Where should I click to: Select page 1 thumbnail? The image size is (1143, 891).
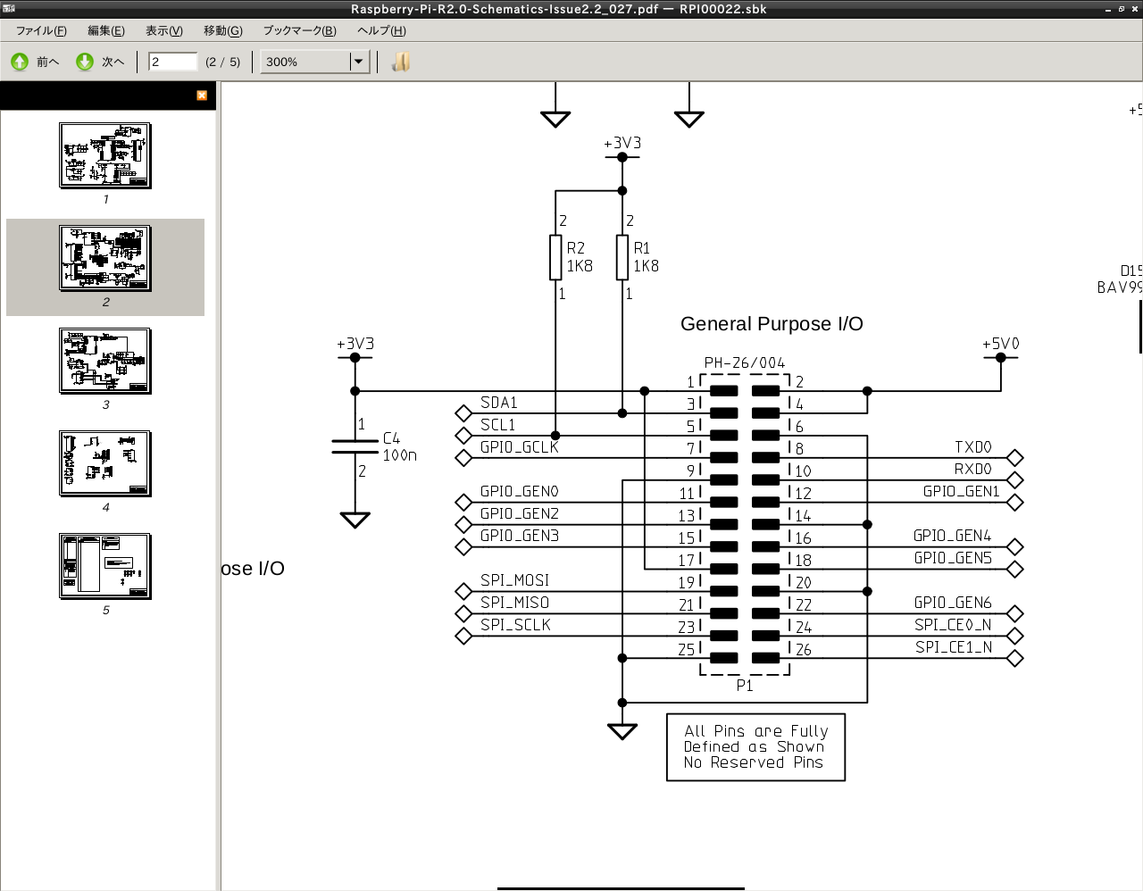[105, 155]
